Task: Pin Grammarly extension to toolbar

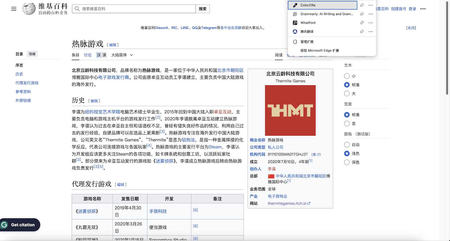Action: point(362,14)
